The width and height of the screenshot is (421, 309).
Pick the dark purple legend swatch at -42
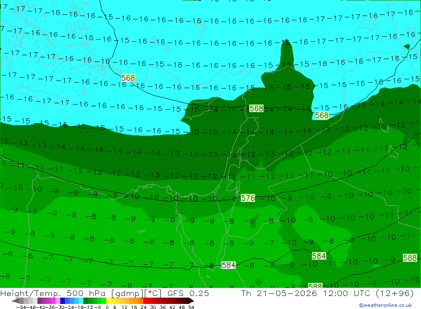[x=40, y=301]
